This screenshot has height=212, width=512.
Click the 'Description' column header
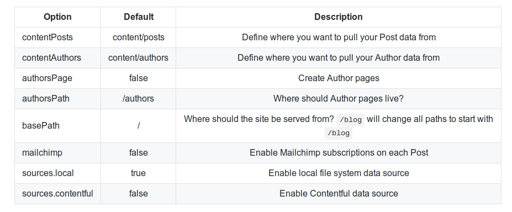[338, 17]
